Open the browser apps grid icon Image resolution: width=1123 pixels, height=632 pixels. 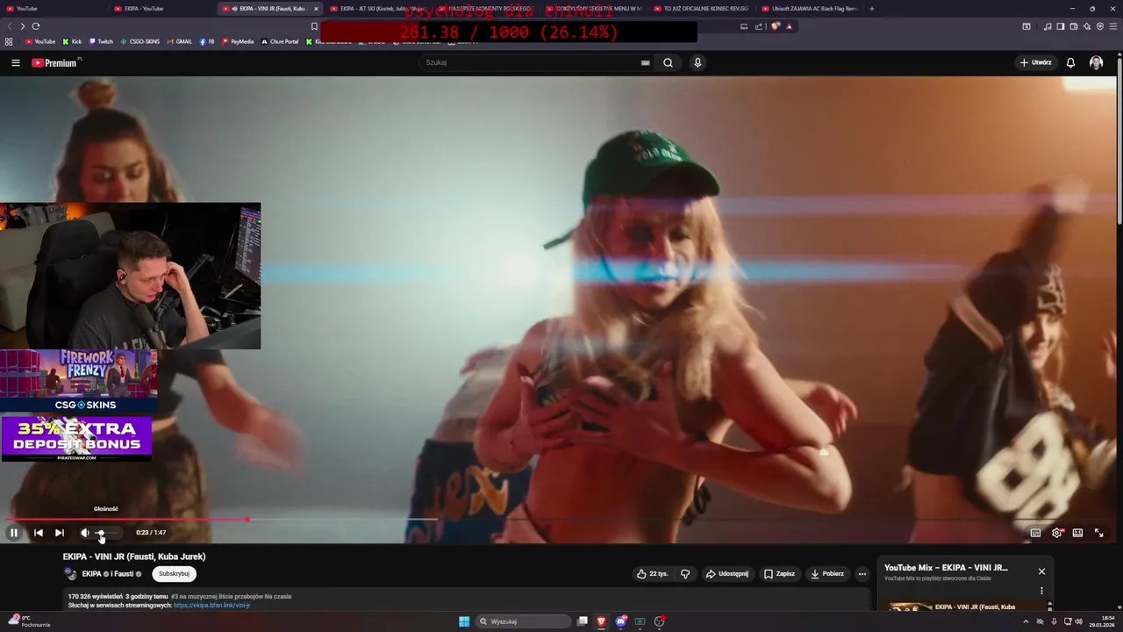(9, 41)
